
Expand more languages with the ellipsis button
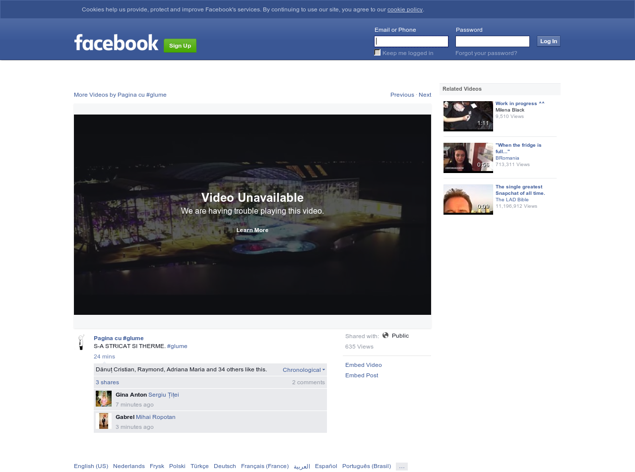[402, 467]
